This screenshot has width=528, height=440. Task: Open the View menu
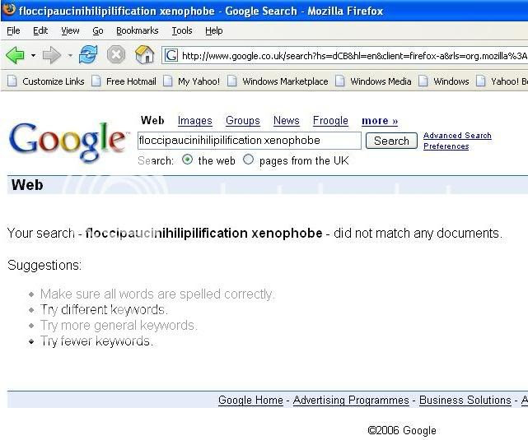(x=70, y=30)
